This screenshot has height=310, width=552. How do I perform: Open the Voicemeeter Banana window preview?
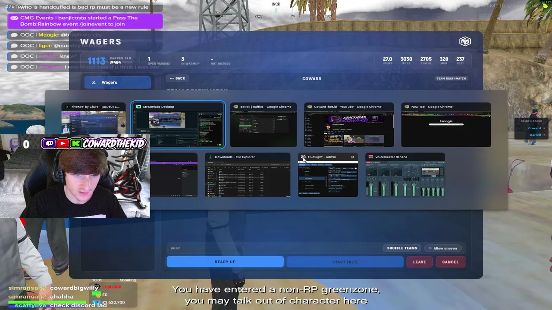tap(405, 175)
